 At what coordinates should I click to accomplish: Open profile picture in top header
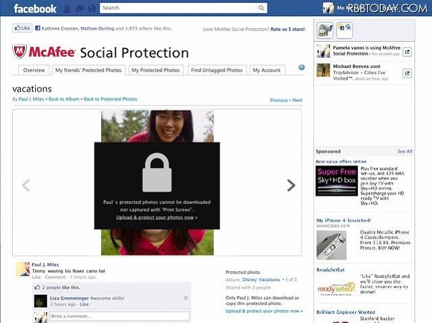328,8
